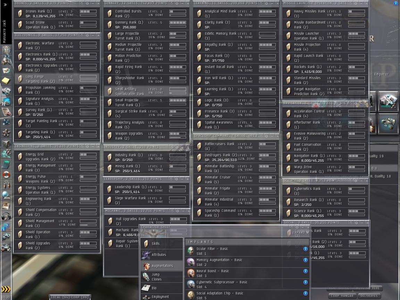Viewport: 400px width, 300px height.
Task: Click the Corp Hangar button
Action: [x=342, y=296]
